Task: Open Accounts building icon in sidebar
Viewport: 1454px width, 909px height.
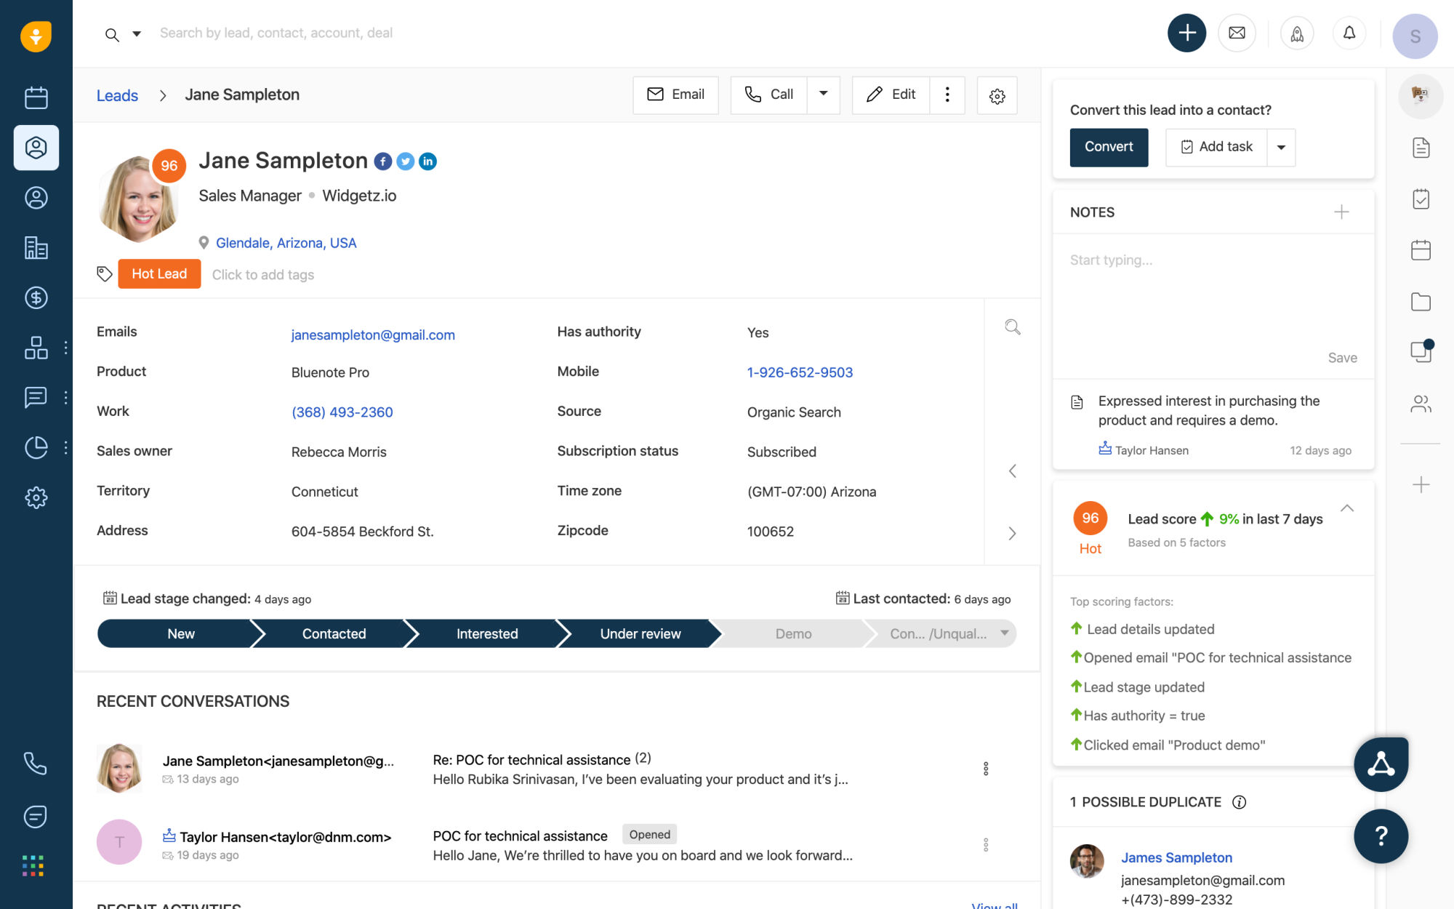Action: click(x=36, y=248)
